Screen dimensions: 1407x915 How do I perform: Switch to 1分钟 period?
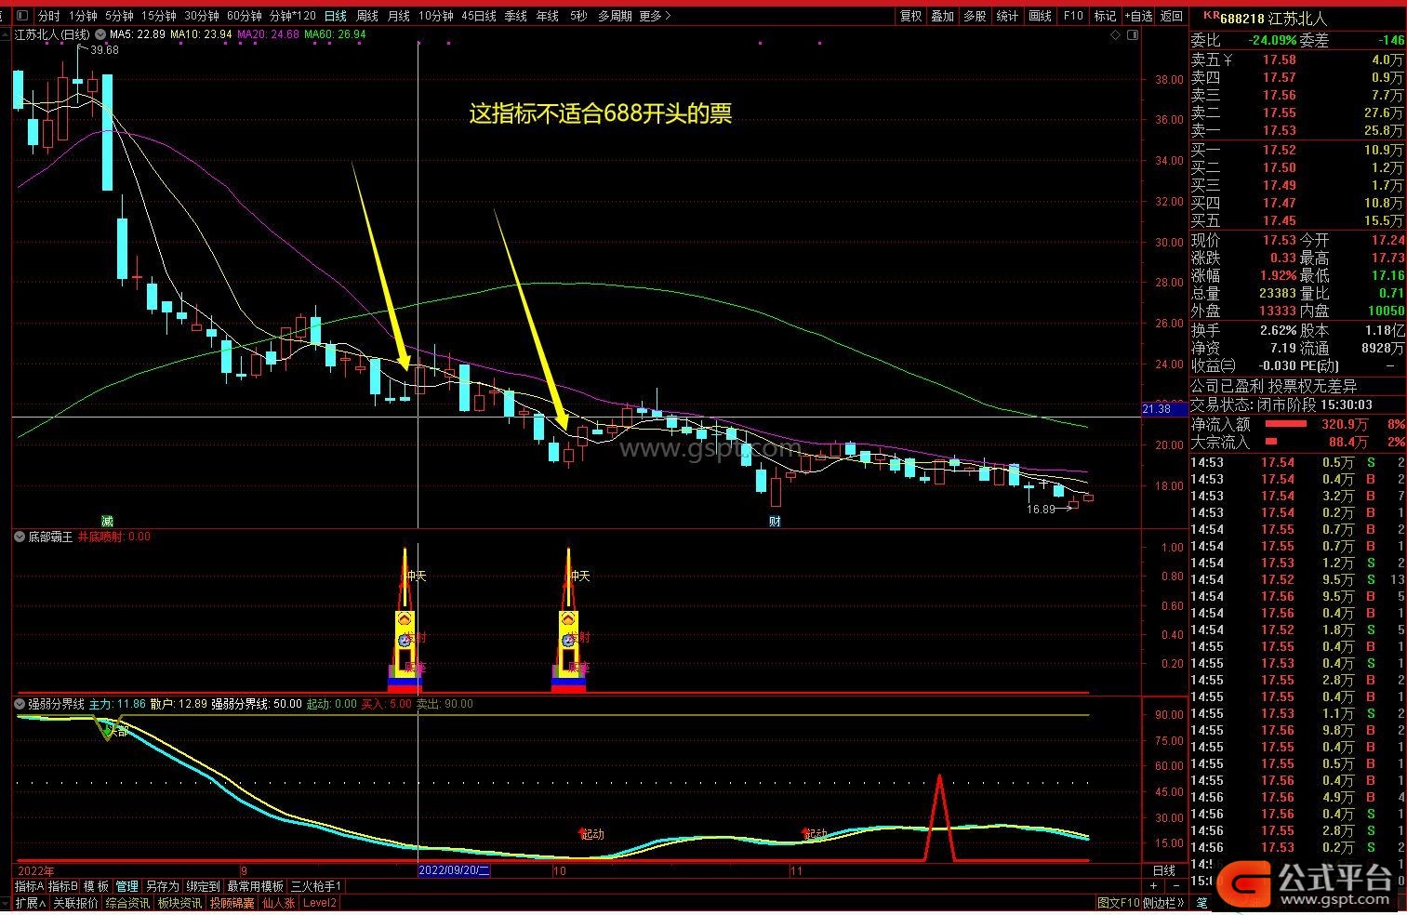(x=83, y=16)
